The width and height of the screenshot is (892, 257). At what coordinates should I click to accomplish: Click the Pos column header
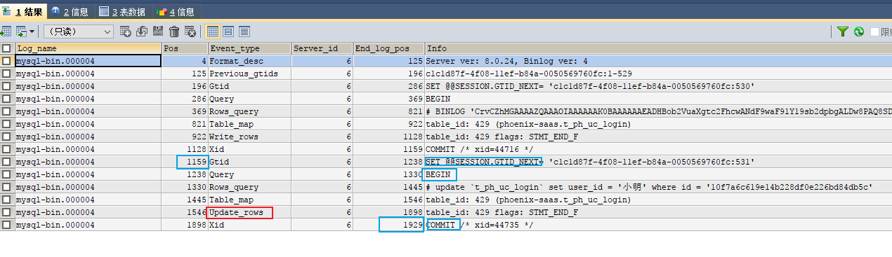[185, 48]
